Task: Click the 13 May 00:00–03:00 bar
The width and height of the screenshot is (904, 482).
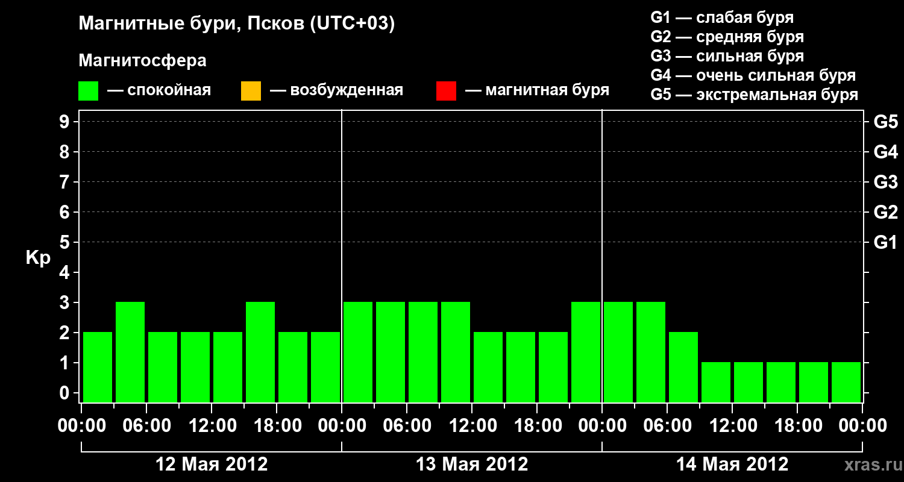Action: pyautogui.click(x=358, y=352)
